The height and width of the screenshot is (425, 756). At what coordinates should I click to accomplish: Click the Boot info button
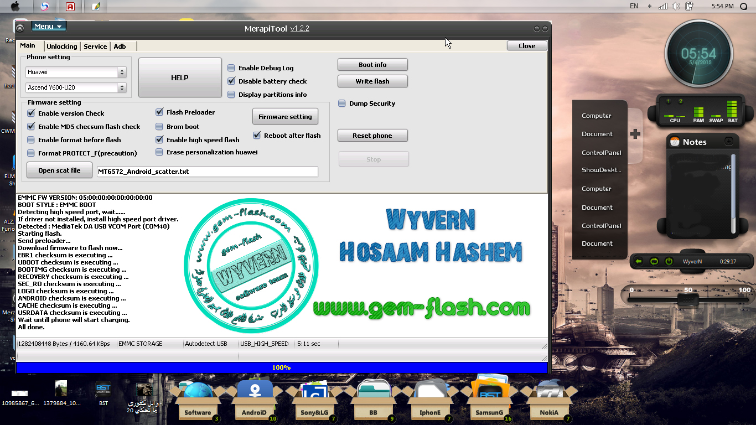pyautogui.click(x=372, y=65)
